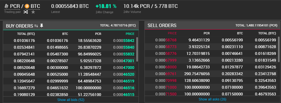Viewport: 281px width, 103px height.
Task: Show all asks (26)
Action: pyautogui.click(x=212, y=99)
